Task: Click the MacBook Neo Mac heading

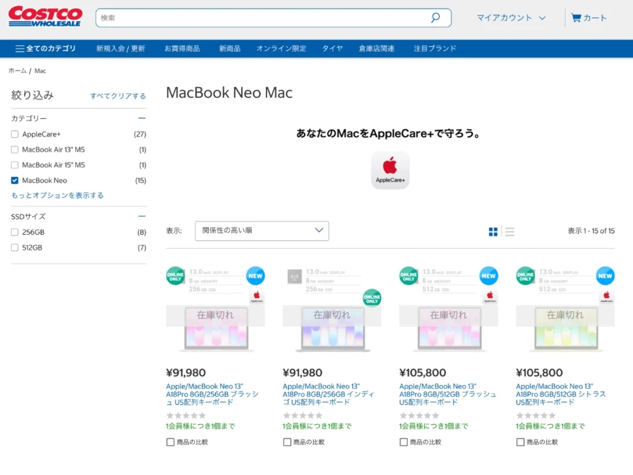Action: pyautogui.click(x=229, y=93)
